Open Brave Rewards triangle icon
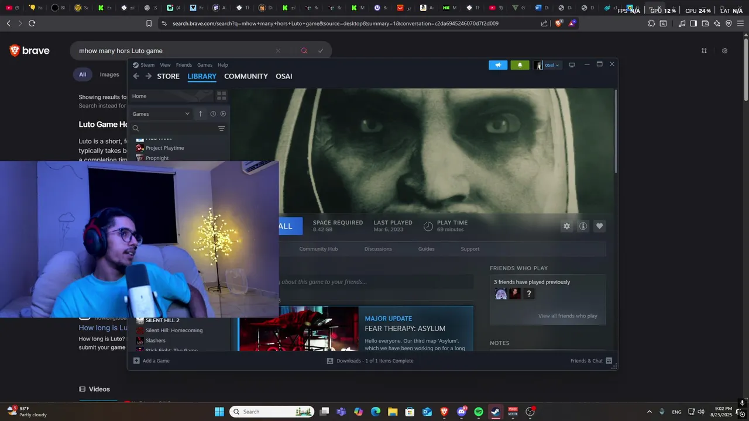The width and height of the screenshot is (749, 421). click(572, 23)
